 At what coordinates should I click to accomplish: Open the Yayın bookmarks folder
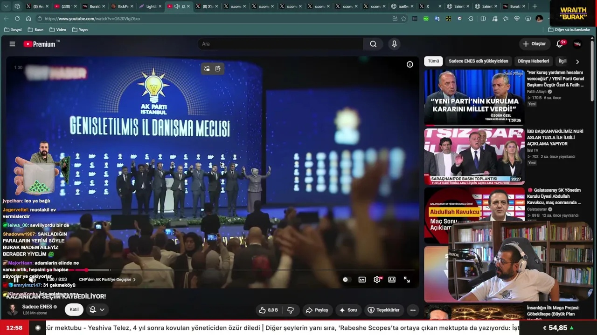(80, 30)
